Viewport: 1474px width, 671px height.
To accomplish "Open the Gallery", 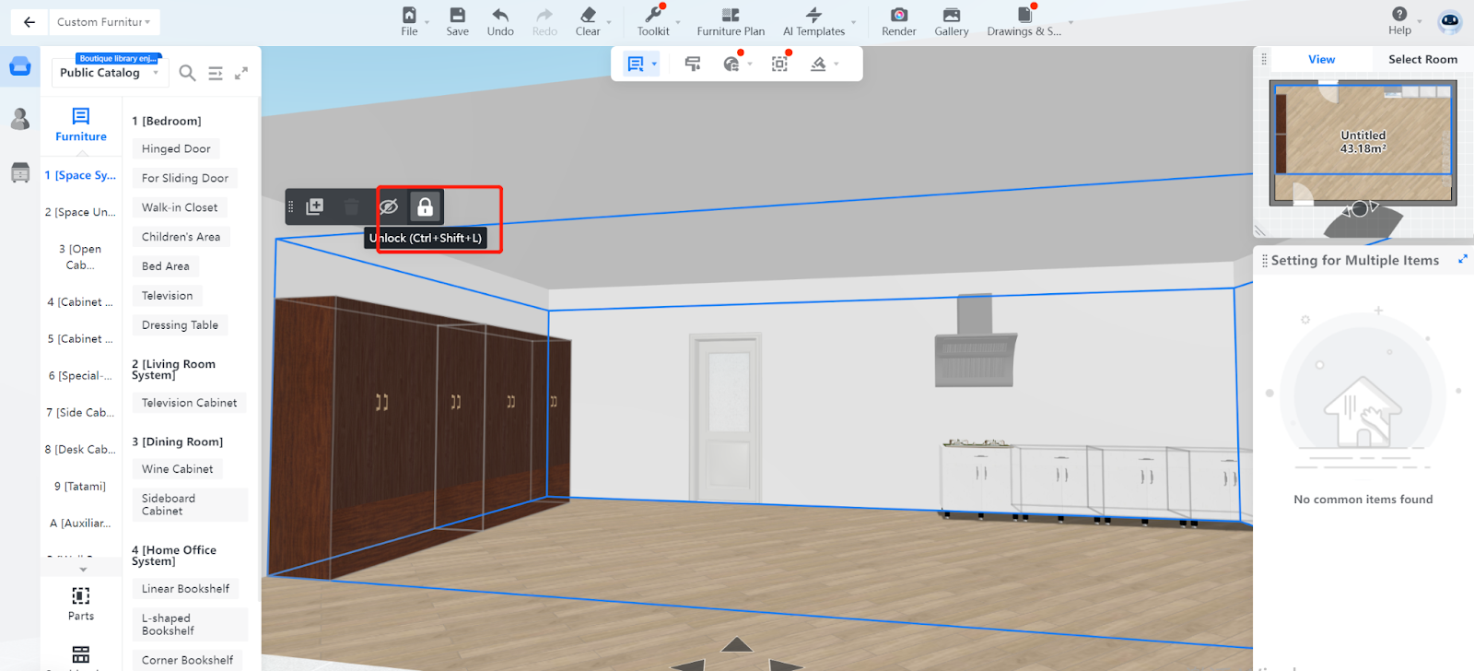I will click(x=952, y=22).
